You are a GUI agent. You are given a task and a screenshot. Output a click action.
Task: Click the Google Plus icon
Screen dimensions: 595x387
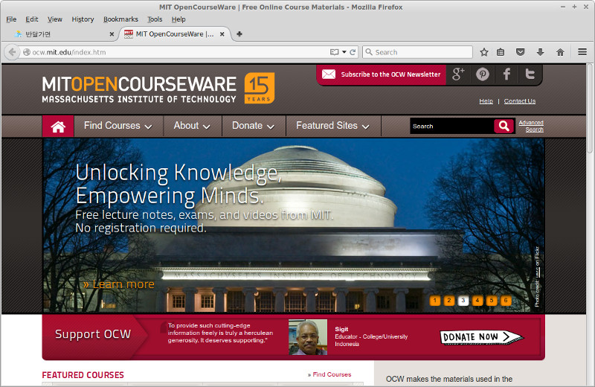click(458, 74)
